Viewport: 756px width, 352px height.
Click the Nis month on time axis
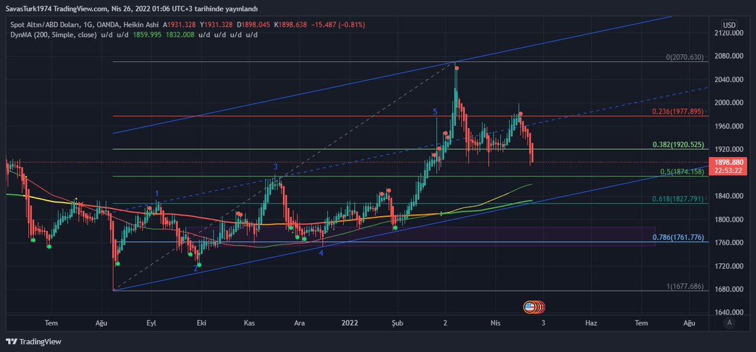pos(495,322)
